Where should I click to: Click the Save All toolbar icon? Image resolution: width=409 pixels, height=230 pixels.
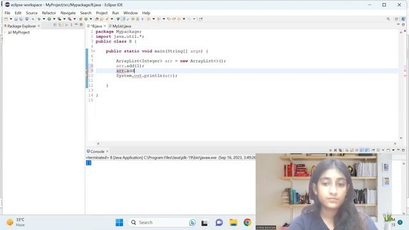[x=21, y=19]
